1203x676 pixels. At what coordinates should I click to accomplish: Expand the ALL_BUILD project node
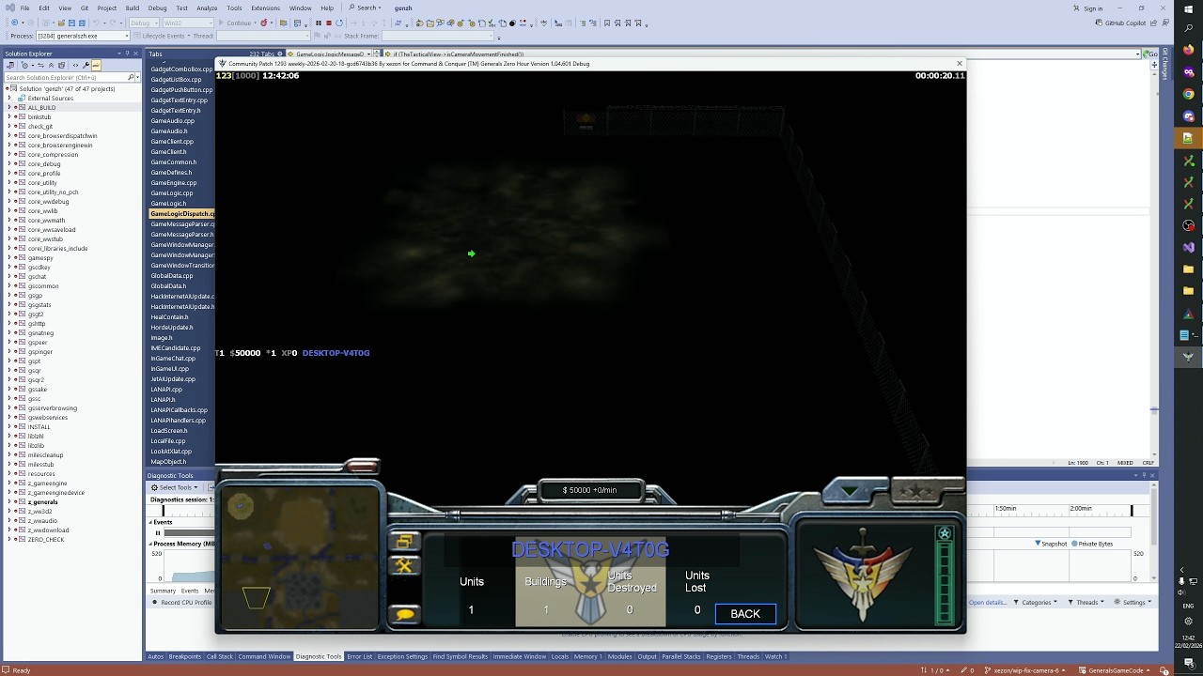coord(9,108)
